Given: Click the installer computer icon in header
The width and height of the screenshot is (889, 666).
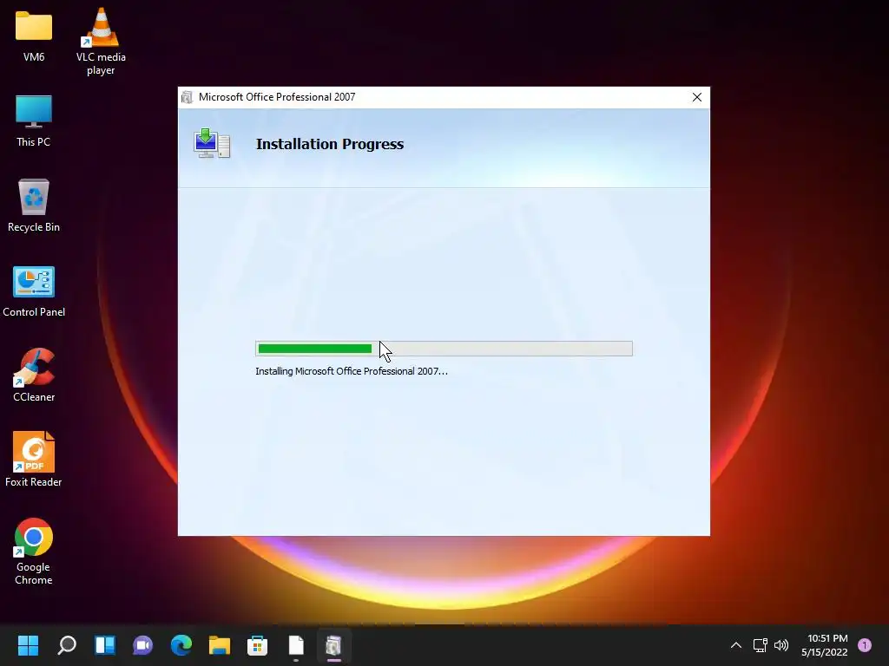Looking at the screenshot, I should pyautogui.click(x=212, y=143).
